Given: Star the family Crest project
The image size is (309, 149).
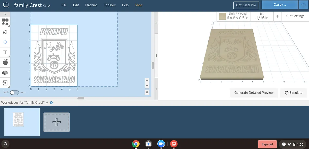Looking at the screenshot, I should coord(45,6).
